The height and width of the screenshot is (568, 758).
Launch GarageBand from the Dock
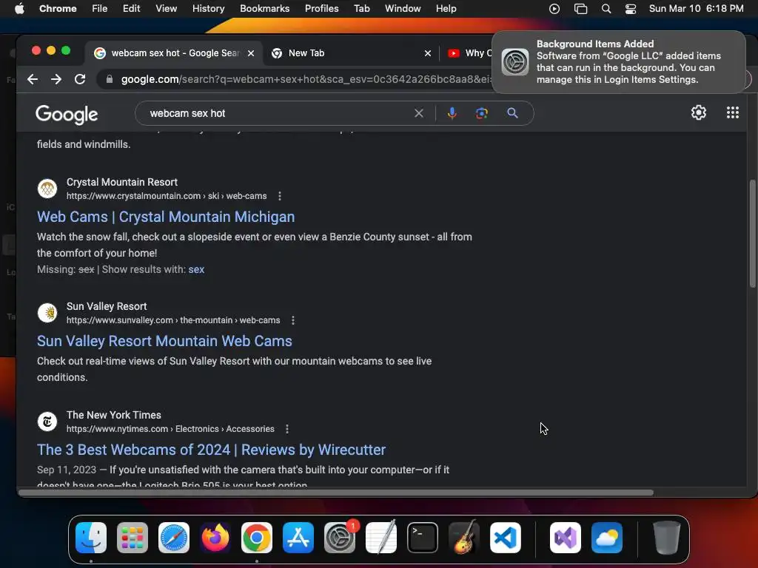[x=464, y=538]
